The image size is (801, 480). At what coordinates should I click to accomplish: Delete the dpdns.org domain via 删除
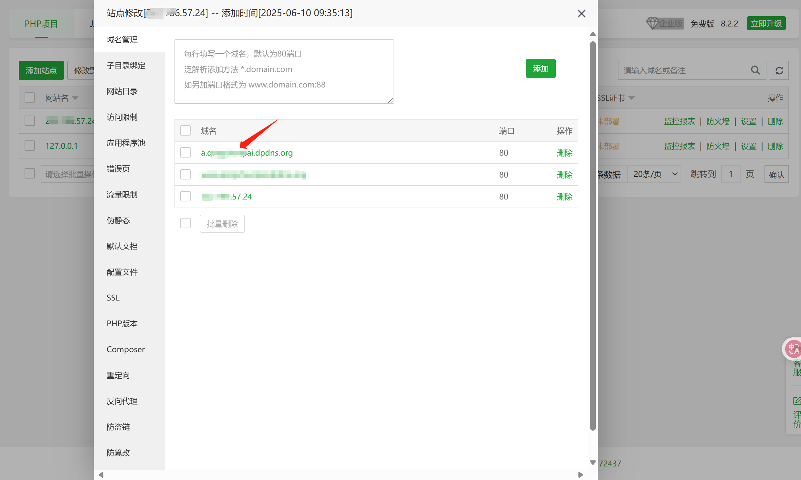(564, 153)
